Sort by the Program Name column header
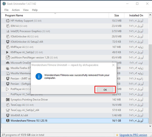 (55, 15)
